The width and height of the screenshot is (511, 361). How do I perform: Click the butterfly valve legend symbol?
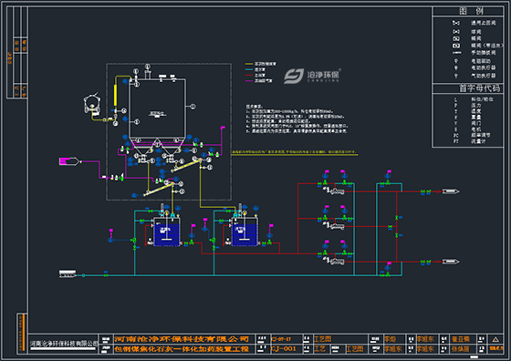pyautogui.click(x=456, y=38)
